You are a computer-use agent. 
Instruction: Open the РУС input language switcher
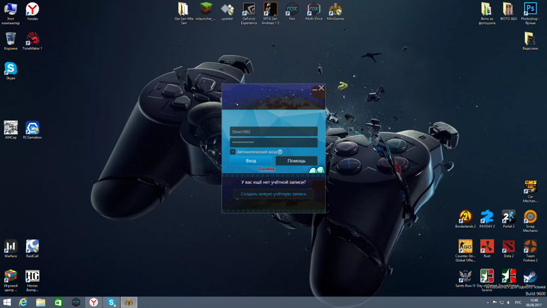(517, 303)
